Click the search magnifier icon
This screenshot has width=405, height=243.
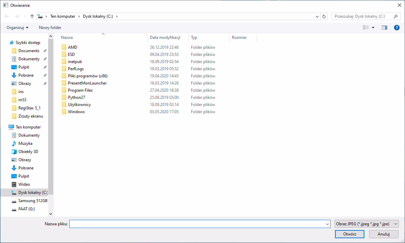tap(396, 16)
